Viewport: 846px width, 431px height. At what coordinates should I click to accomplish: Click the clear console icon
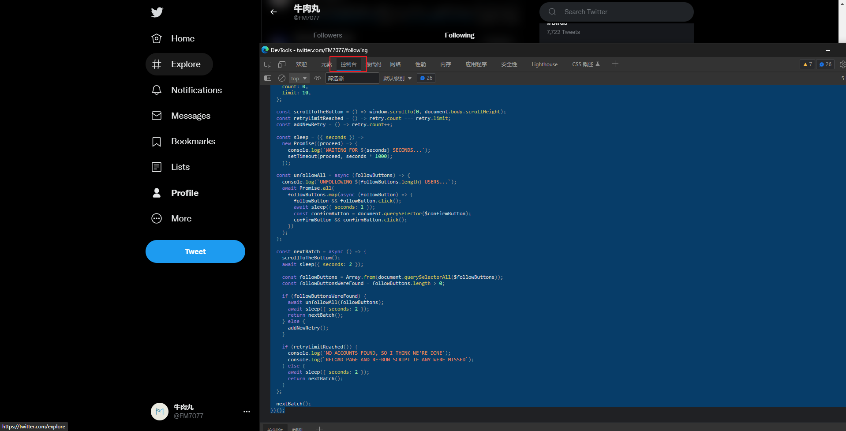tap(282, 78)
